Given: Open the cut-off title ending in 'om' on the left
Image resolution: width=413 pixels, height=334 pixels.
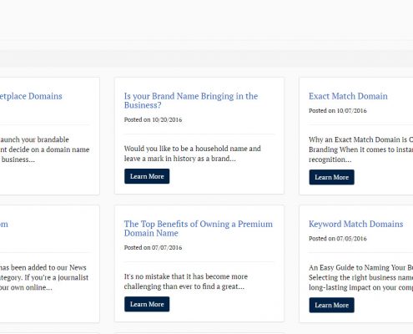Looking at the screenshot, I should pyautogui.click(x=4, y=224).
